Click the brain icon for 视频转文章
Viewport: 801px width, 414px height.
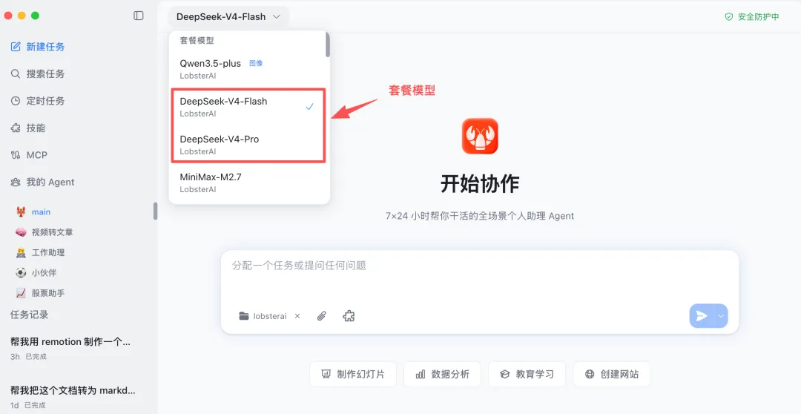[21, 232]
